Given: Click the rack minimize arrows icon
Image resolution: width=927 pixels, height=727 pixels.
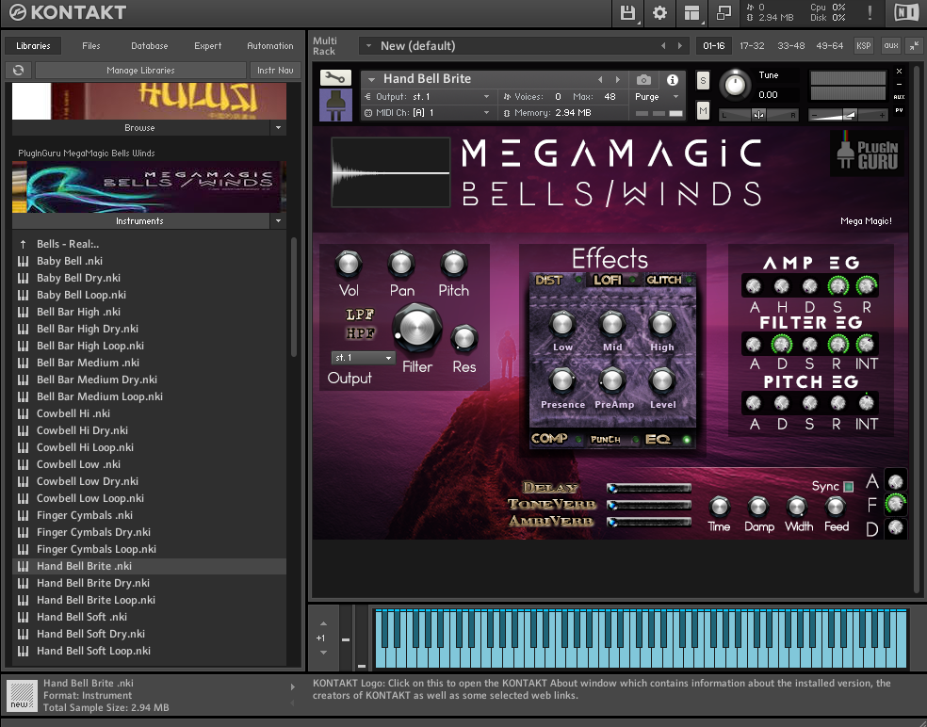Looking at the screenshot, I should click(x=914, y=45).
